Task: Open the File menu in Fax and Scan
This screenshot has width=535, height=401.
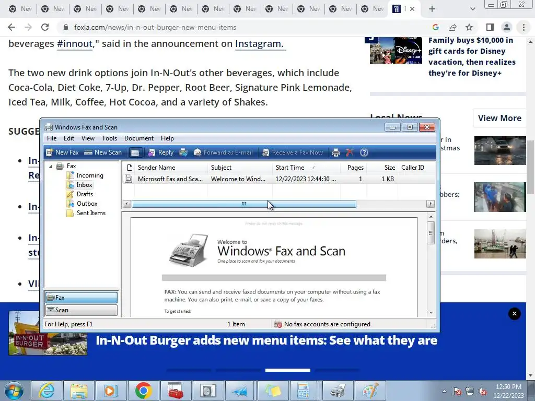Action: pos(52,138)
